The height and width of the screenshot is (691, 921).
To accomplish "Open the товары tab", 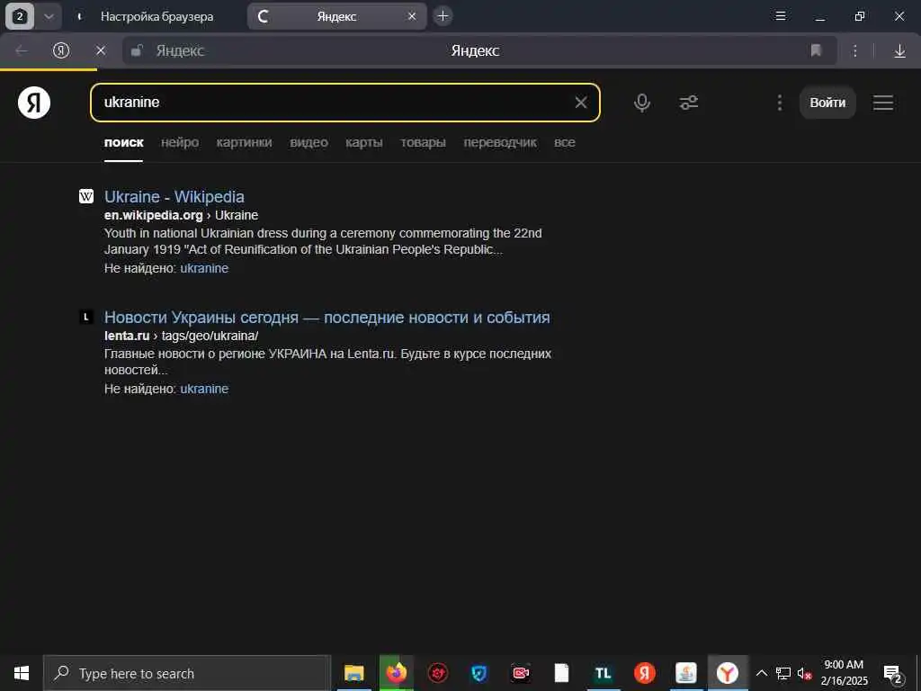I will coord(423,142).
